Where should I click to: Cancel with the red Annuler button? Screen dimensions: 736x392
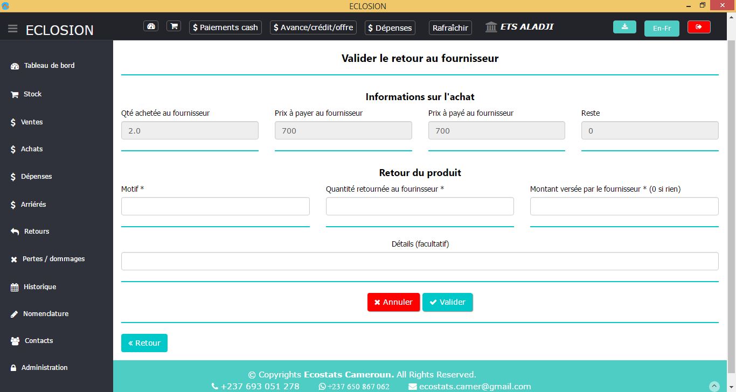[393, 302]
